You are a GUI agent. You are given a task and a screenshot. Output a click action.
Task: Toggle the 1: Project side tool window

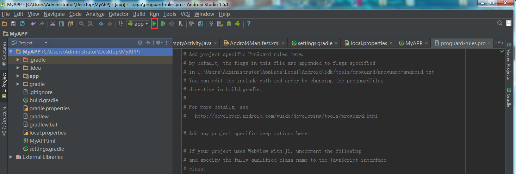click(x=4, y=86)
